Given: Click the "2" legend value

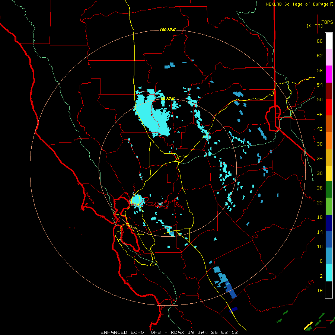Looking at the screenshot, I should click(321, 276).
